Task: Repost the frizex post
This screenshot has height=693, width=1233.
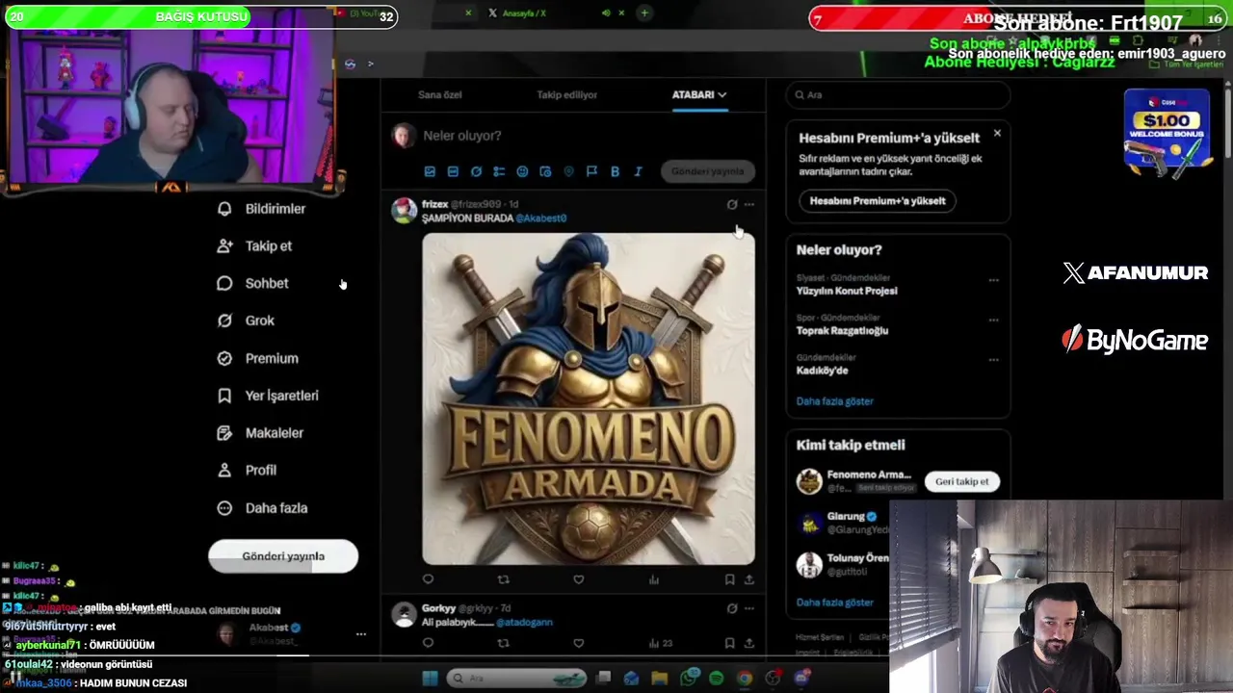Action: tap(503, 579)
